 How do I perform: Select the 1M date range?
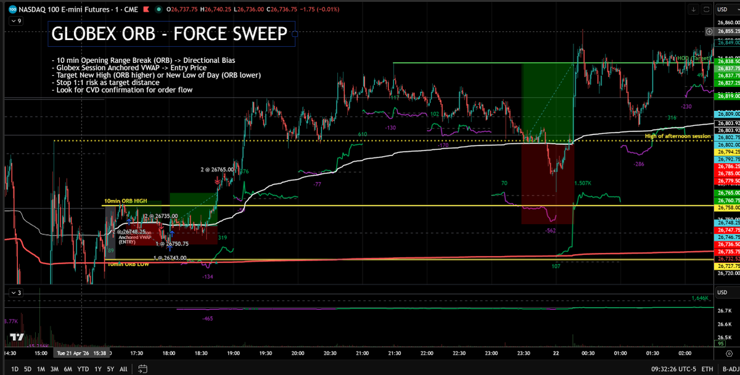point(41,369)
